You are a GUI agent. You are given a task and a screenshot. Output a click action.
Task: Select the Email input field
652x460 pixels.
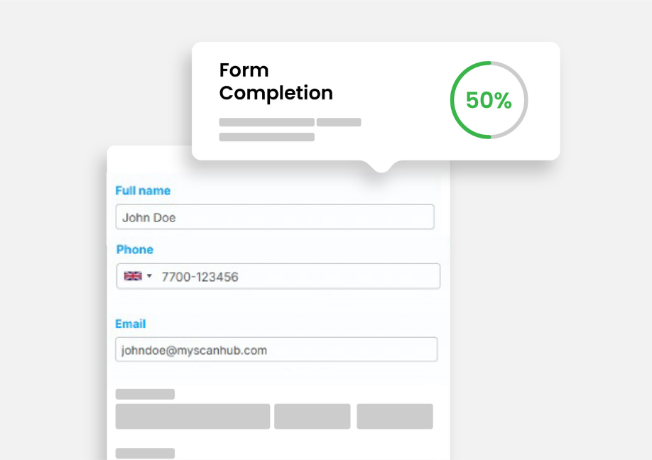(276, 350)
